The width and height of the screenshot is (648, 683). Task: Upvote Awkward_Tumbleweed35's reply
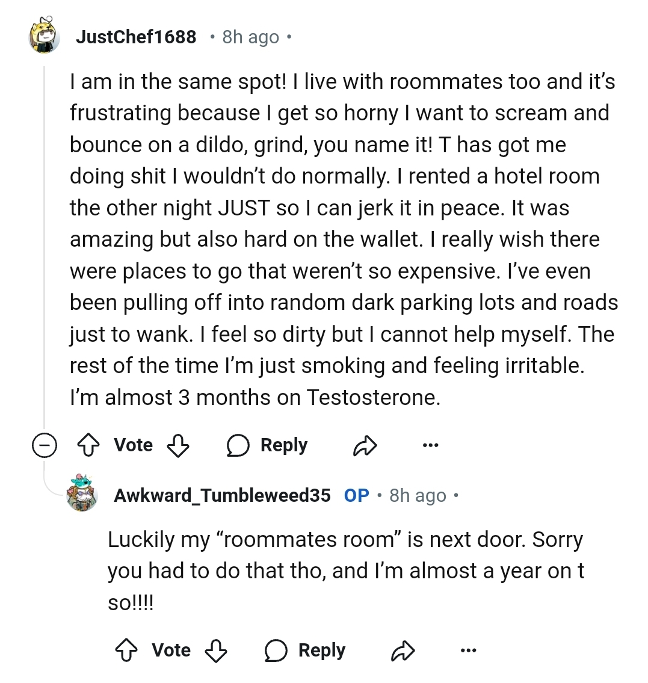[126, 651]
